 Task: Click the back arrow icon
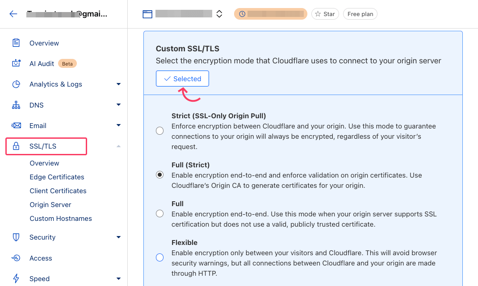(x=13, y=14)
